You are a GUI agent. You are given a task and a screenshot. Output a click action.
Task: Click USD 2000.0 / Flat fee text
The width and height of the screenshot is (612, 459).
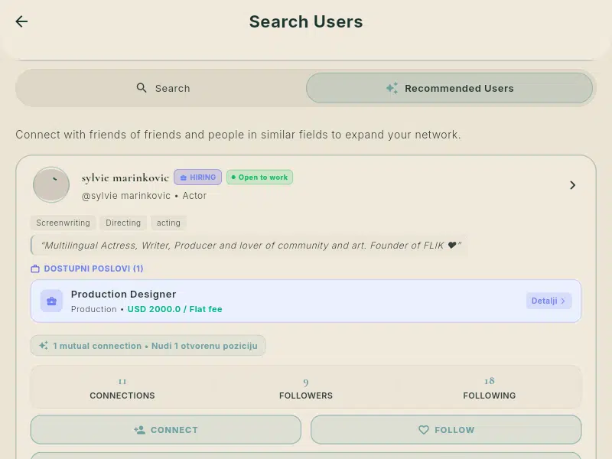click(175, 309)
